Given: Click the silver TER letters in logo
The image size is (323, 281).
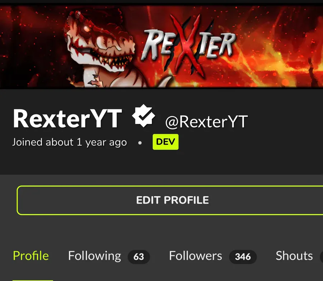Looking at the screenshot, I should tap(217, 45).
